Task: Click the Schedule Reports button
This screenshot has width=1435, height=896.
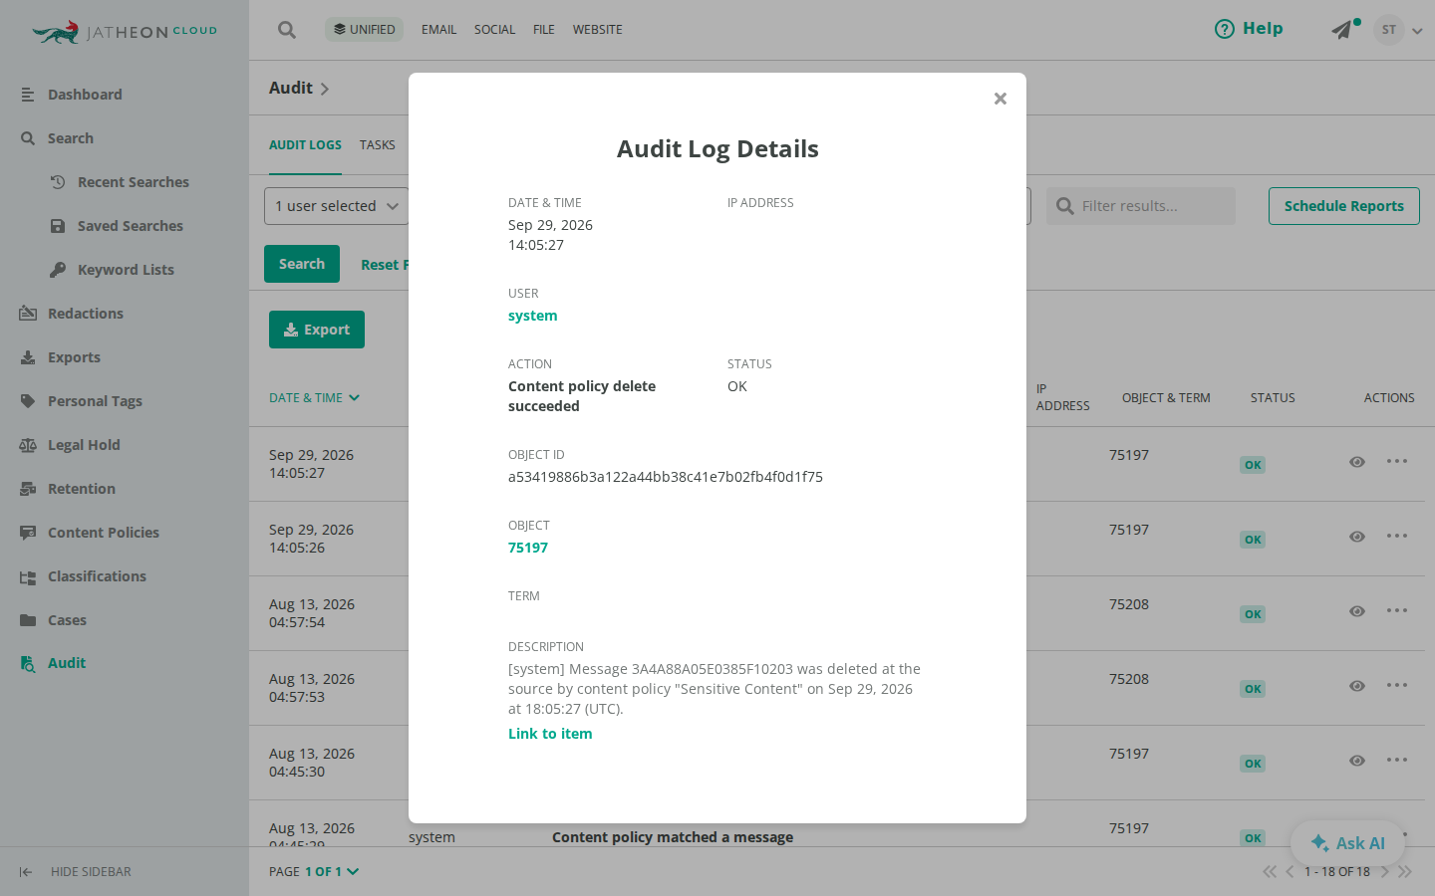Action: pos(1344,206)
